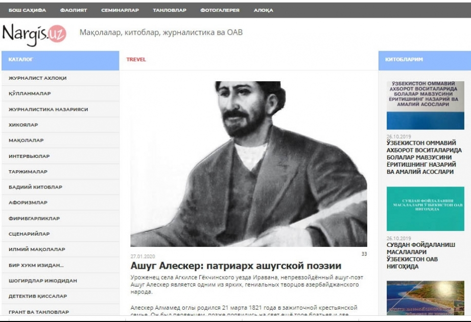Click the excerpt starting with Уроженец села Агкилсе
The height and width of the screenshot is (322, 471).
tap(247, 284)
